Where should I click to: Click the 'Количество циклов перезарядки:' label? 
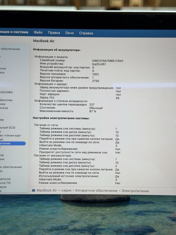click(x=63, y=104)
